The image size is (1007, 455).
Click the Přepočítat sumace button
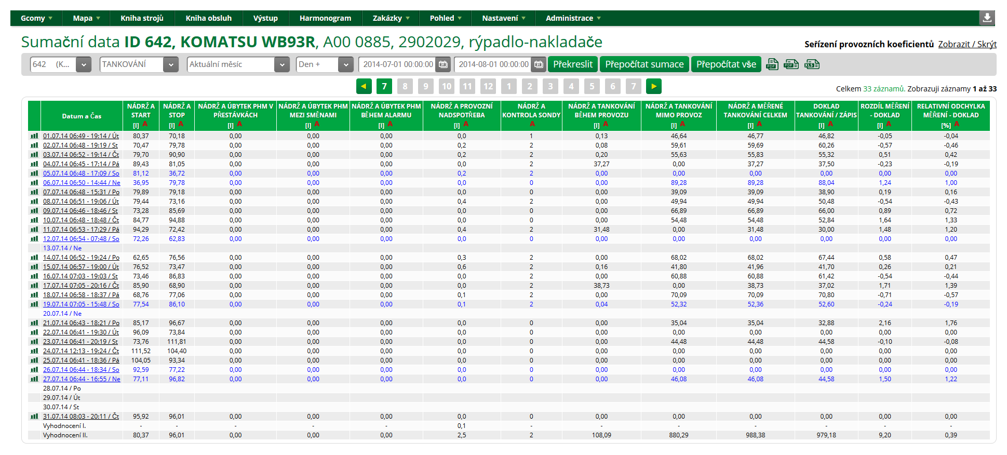[645, 64]
